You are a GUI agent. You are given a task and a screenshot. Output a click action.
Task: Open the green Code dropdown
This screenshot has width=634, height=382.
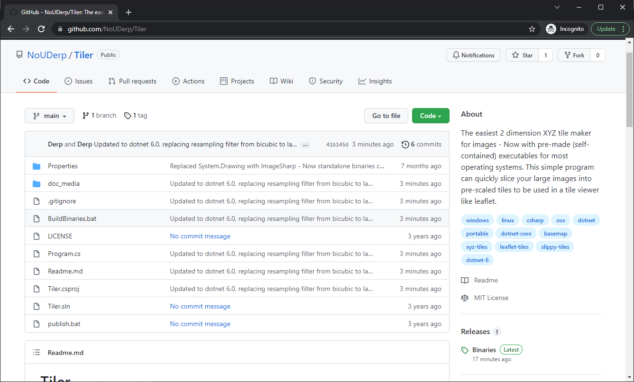click(431, 116)
